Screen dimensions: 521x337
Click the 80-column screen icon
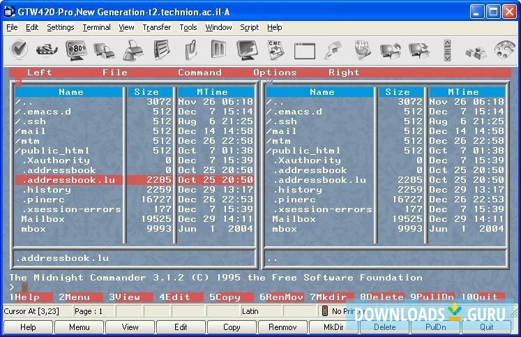76,50
